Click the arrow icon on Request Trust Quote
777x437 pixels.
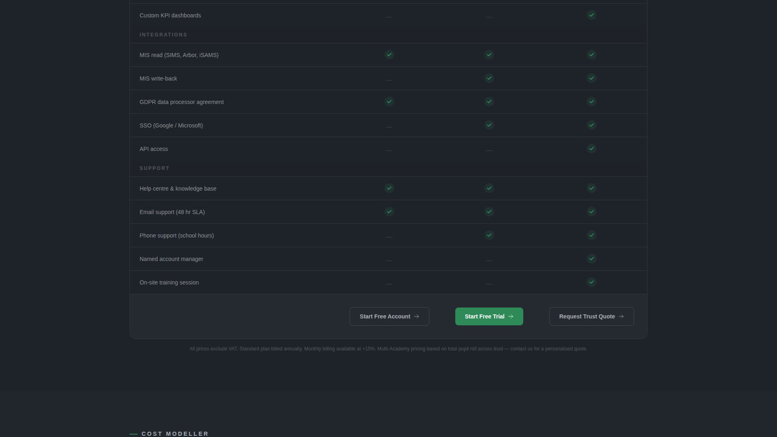point(621,316)
